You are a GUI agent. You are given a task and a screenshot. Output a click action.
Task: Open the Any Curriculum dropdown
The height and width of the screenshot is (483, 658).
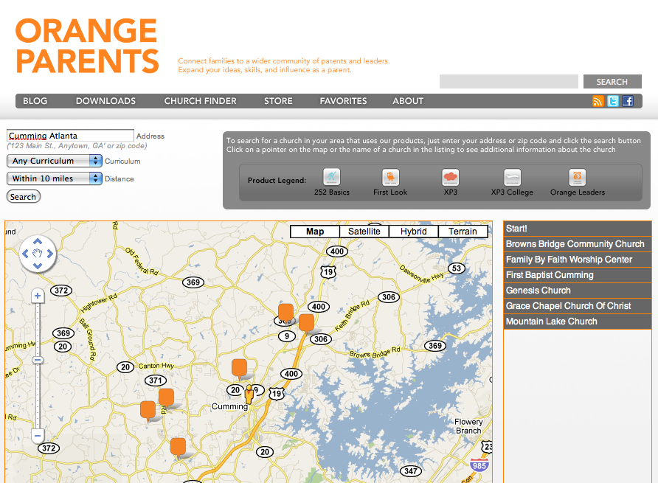(x=55, y=161)
